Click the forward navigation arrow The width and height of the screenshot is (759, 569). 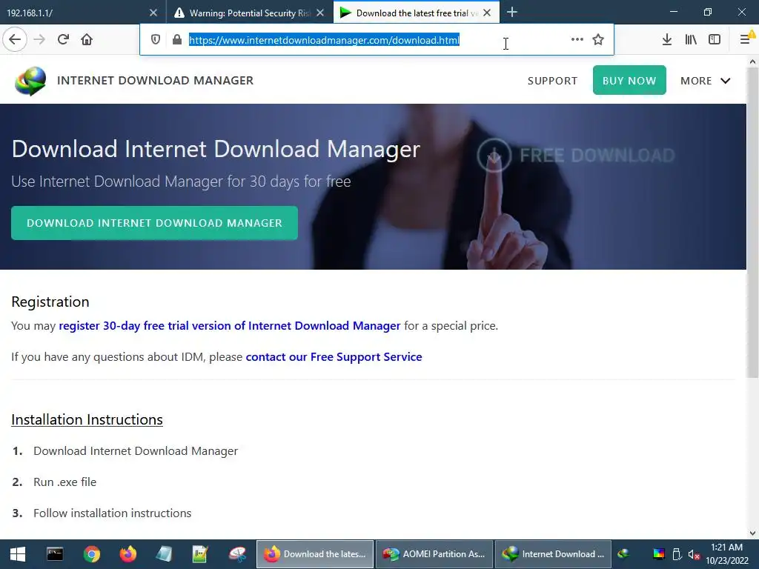coord(39,40)
